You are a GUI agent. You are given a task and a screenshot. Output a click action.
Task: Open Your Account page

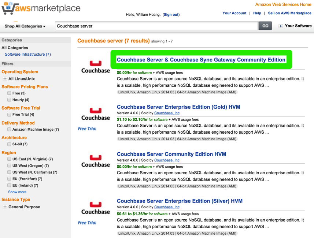coord(234,13)
